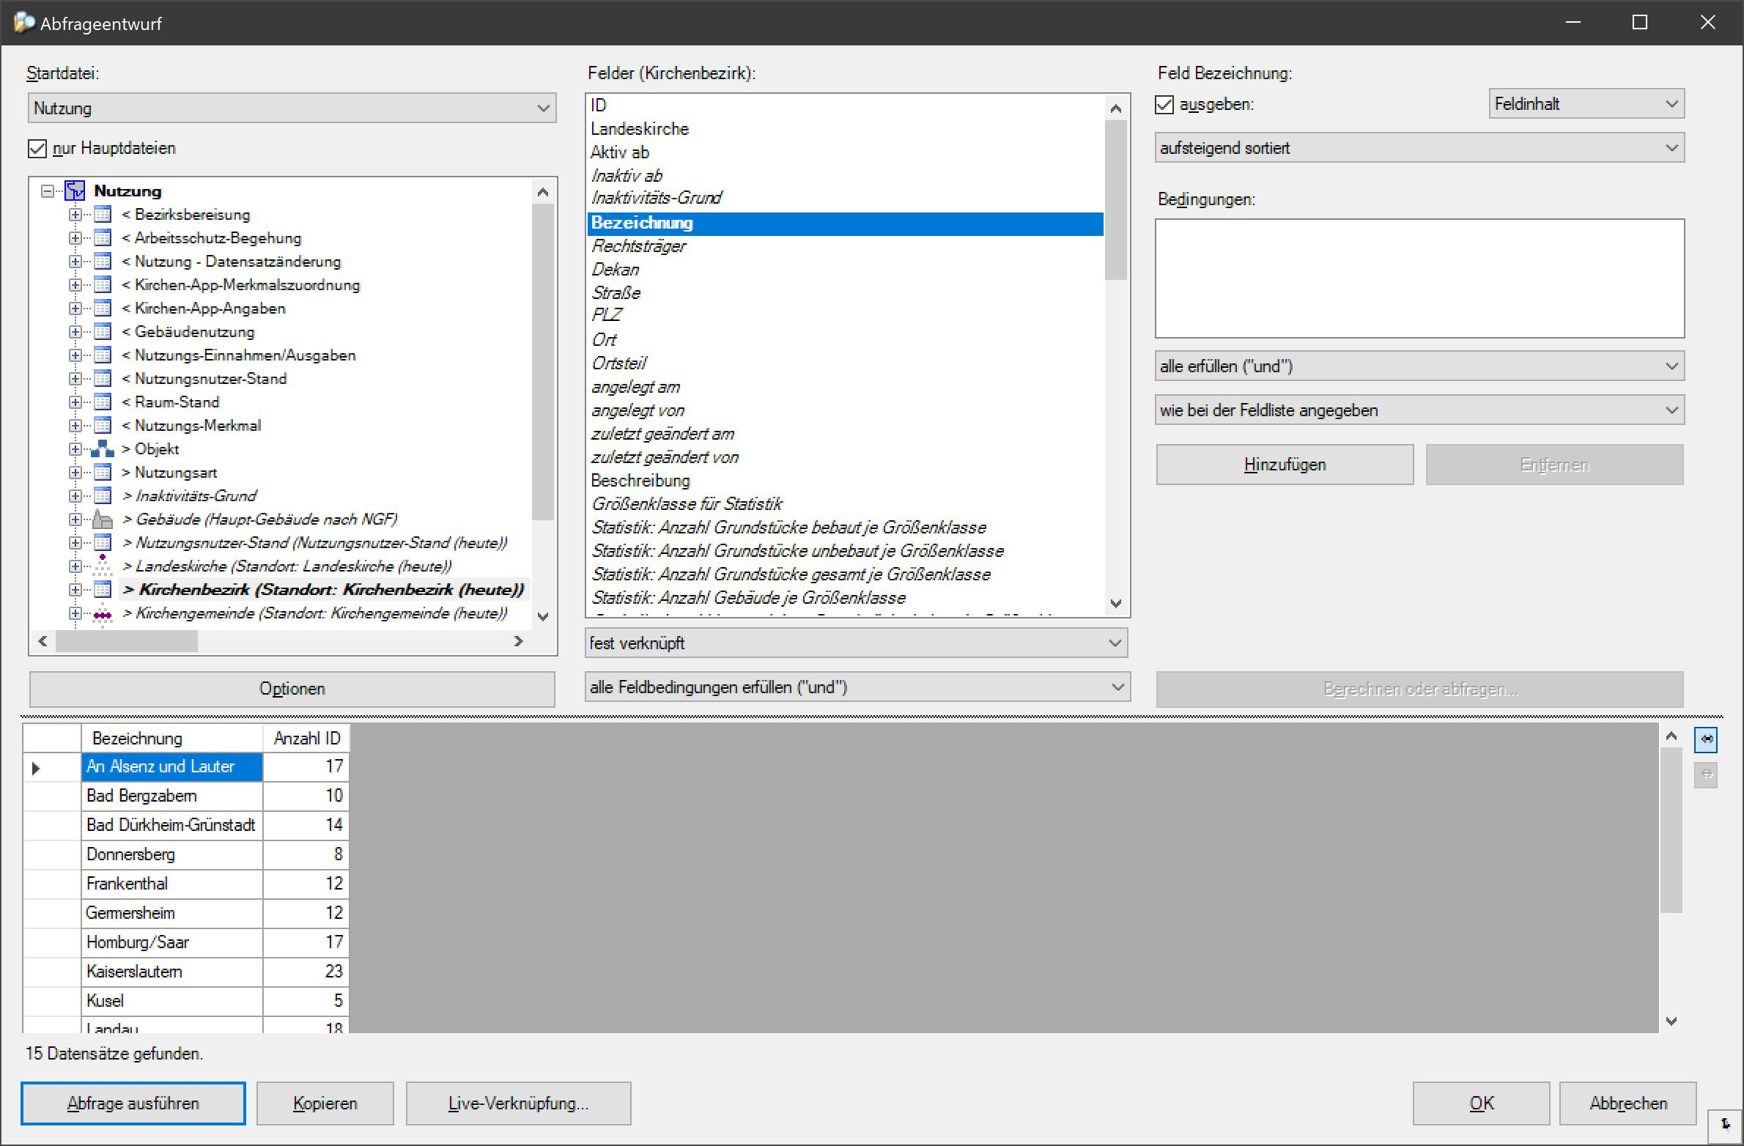Open the Feldinhalt dropdown
The height and width of the screenshot is (1146, 1744).
coord(1586,104)
